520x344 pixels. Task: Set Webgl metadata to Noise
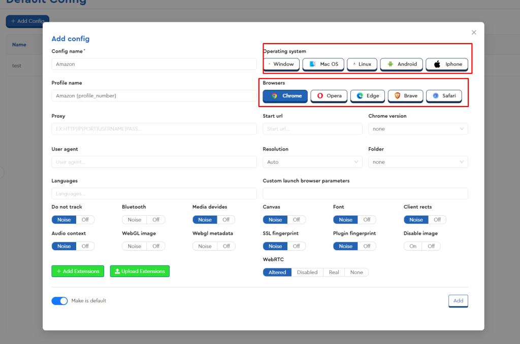pyautogui.click(x=205, y=246)
